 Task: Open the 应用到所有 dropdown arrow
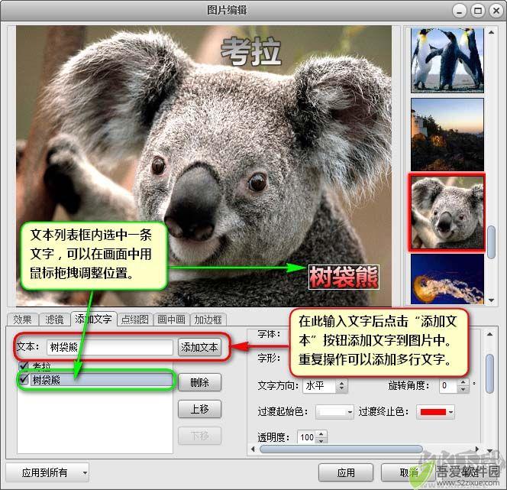click(x=85, y=473)
